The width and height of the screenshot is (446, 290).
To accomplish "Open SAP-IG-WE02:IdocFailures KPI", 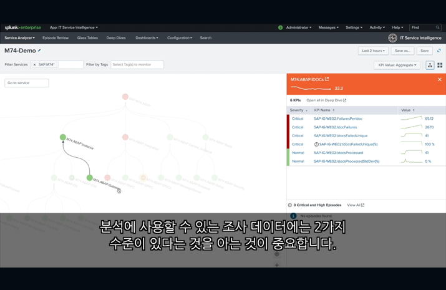I will point(335,127).
